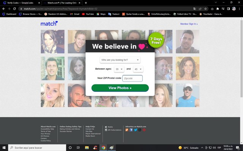The width and height of the screenshot is (243, 151).
Task: Open the Cortana circle in the taskbar
Action: click(x=70, y=148)
